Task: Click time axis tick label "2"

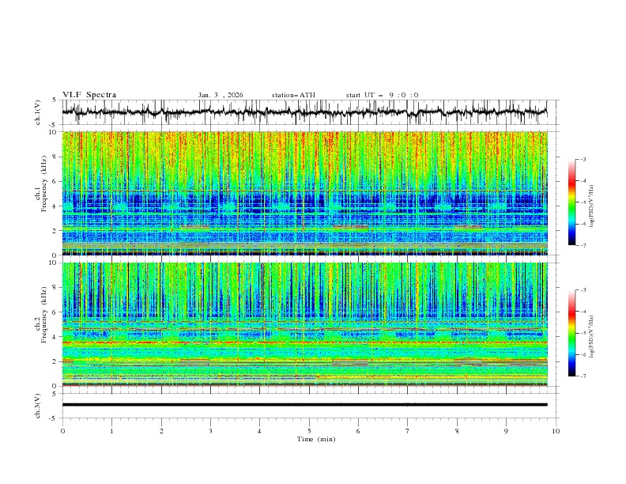Action: coord(161,431)
